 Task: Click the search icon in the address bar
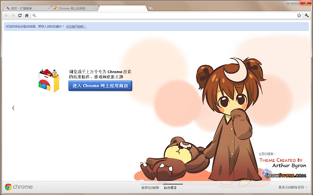click(x=34, y=15)
